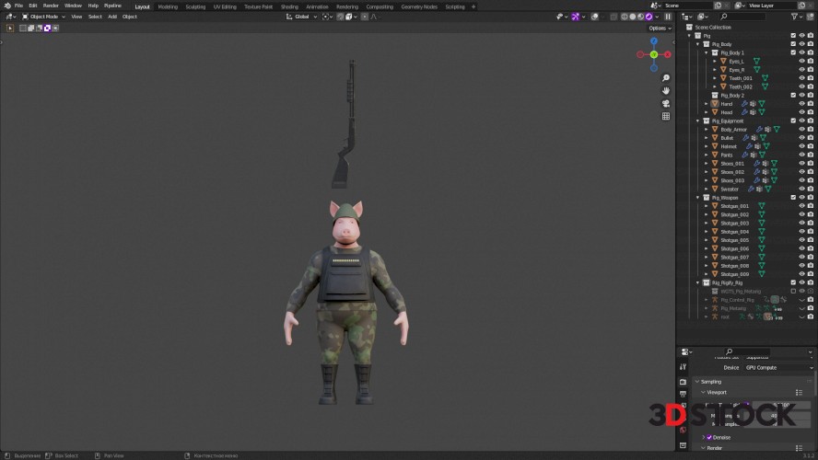Select solid viewport shading sphere
The height and width of the screenshot is (460, 818).
(x=632, y=17)
